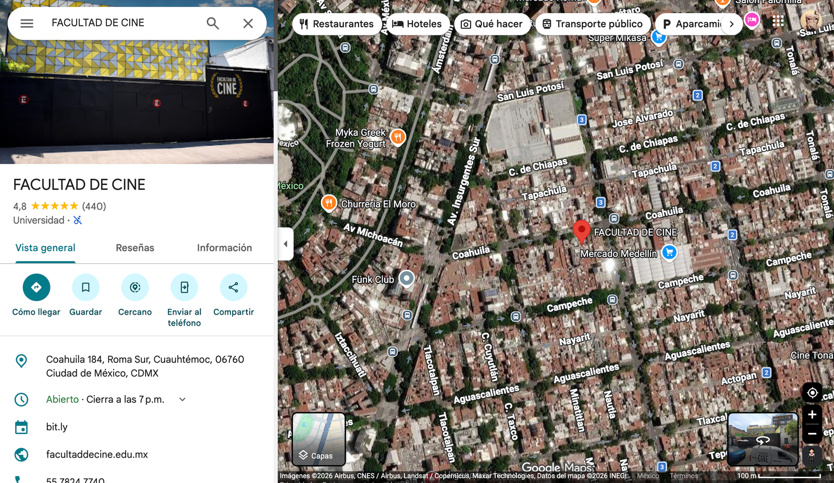Image resolution: width=834 pixels, height=483 pixels.
Task: Open reviews via the (440) rating count
Action: tap(94, 206)
